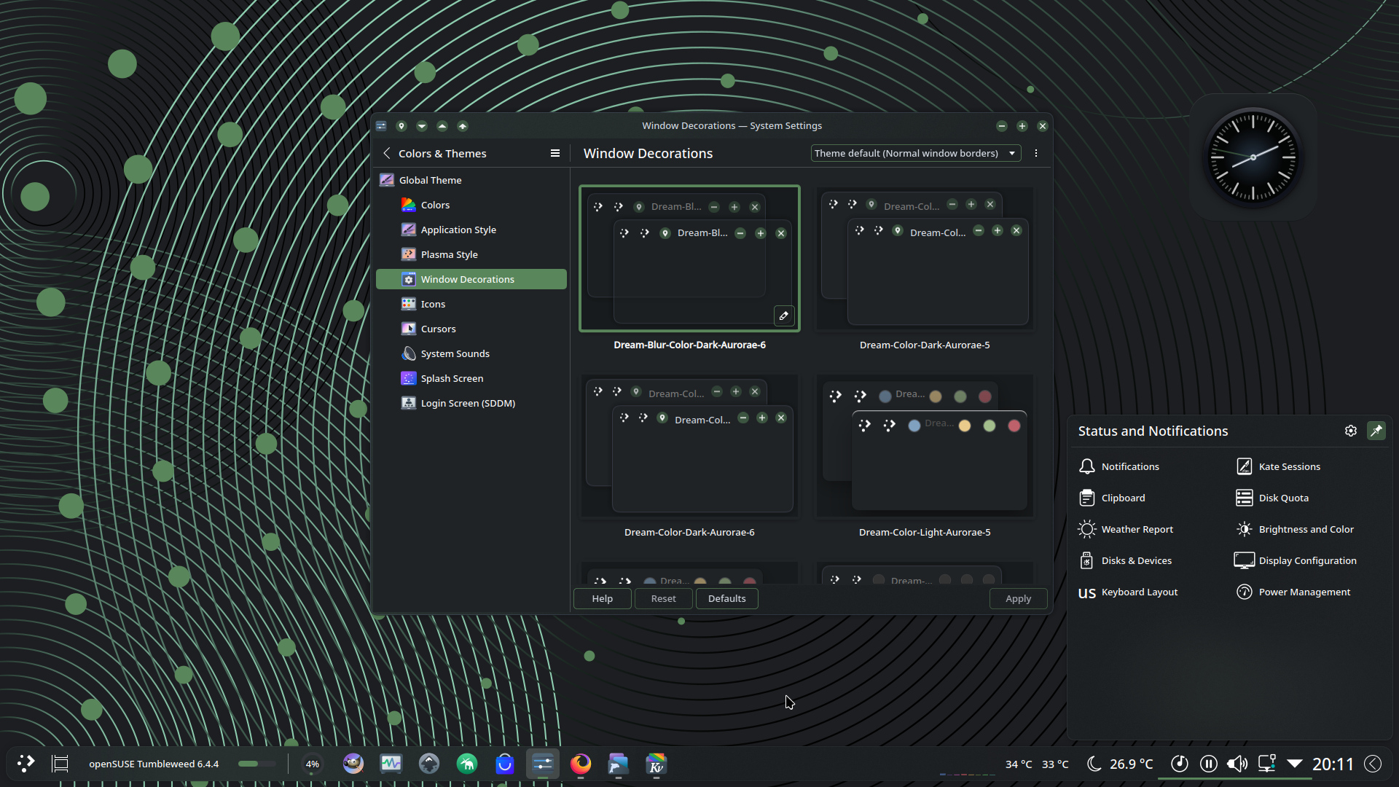
Task: Click the pause icon in the system tray
Action: click(1208, 764)
